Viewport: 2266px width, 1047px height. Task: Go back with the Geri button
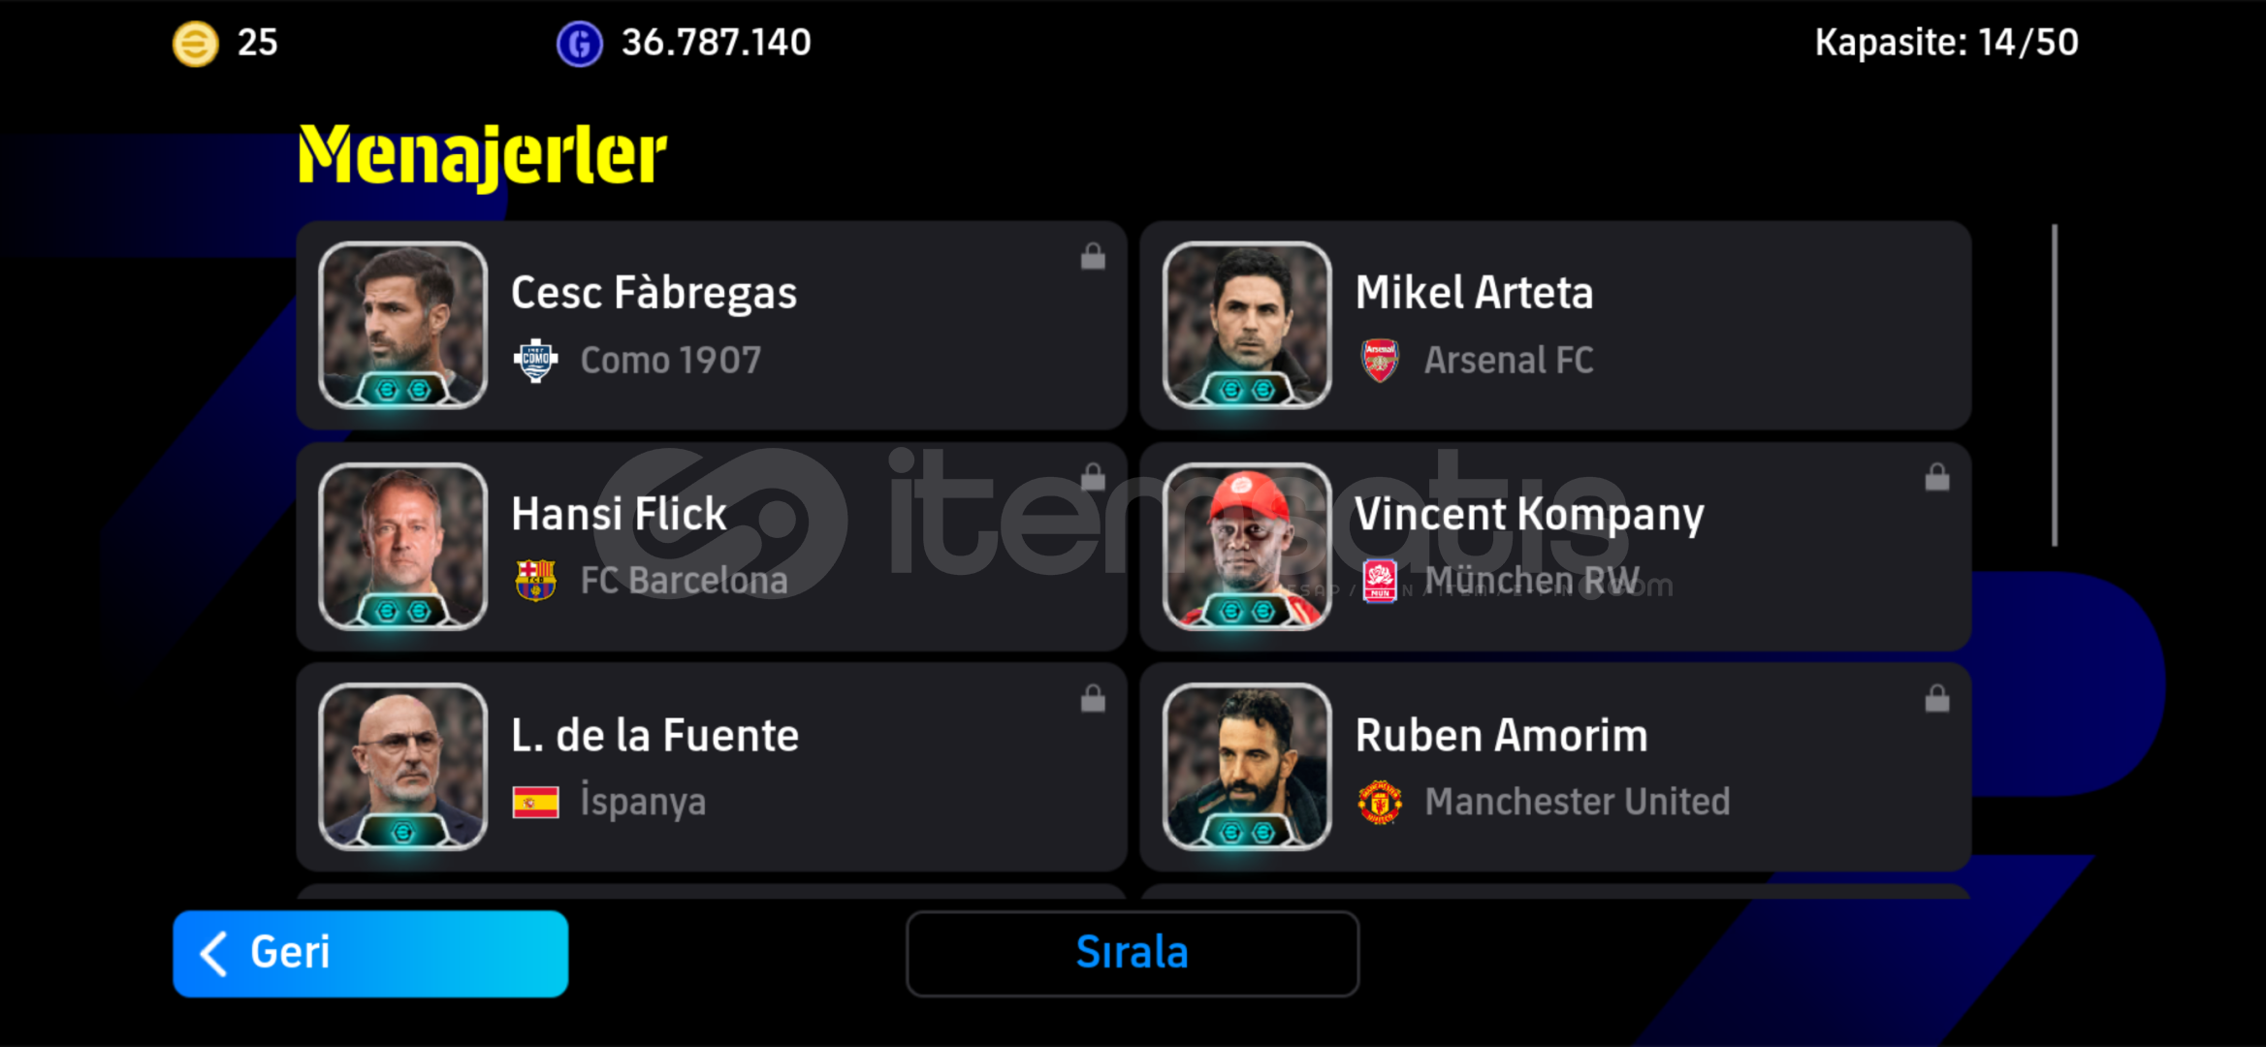(370, 953)
